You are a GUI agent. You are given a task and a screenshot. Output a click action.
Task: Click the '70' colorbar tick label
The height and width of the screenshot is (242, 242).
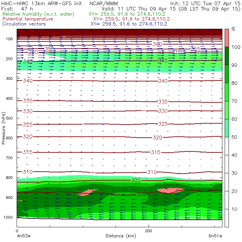234,101
